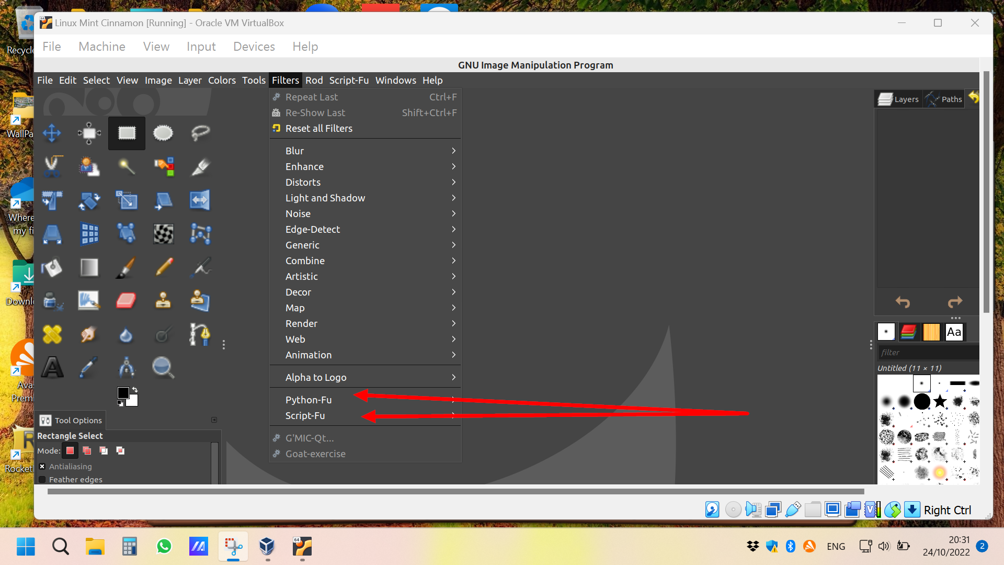Open the Tool Options tab
The height and width of the screenshot is (565, 1004).
click(71, 421)
